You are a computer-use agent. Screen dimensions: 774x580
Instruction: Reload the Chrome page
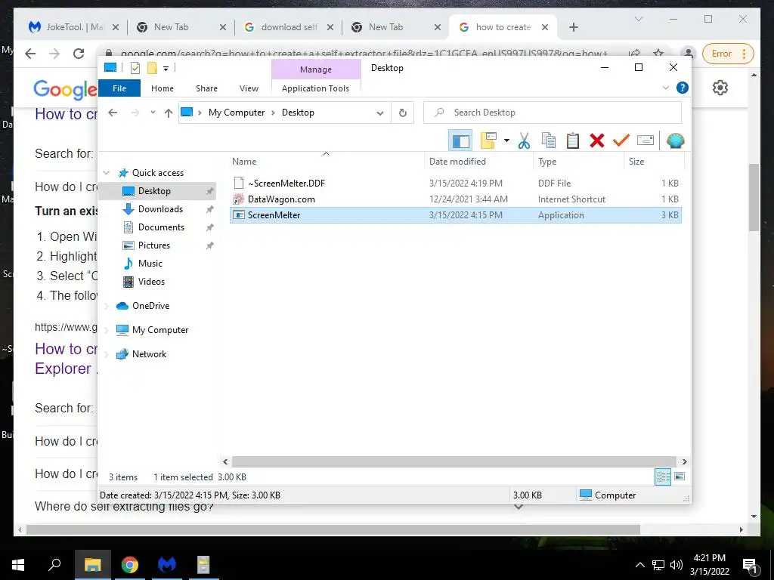[x=79, y=54]
